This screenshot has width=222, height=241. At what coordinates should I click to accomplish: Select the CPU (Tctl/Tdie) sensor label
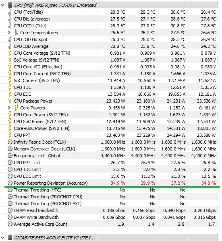click(28, 12)
